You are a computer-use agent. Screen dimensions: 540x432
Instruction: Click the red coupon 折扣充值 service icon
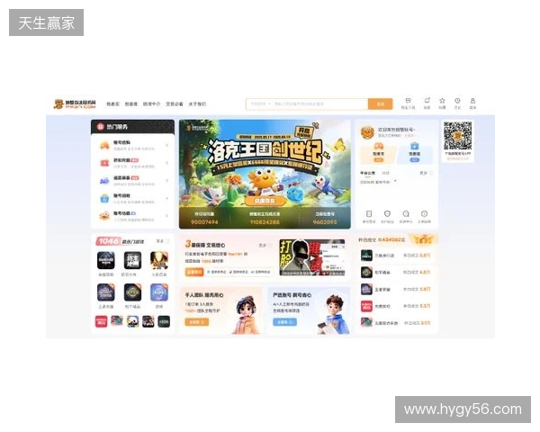(x=104, y=163)
